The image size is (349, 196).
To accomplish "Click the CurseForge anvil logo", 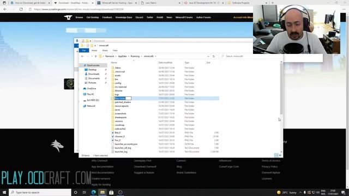I will tap(68, 17).
